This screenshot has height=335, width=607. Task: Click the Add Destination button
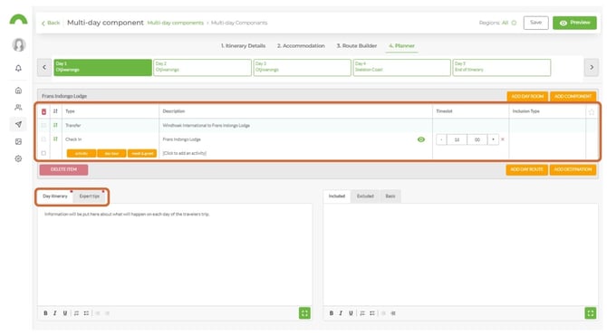click(x=573, y=169)
